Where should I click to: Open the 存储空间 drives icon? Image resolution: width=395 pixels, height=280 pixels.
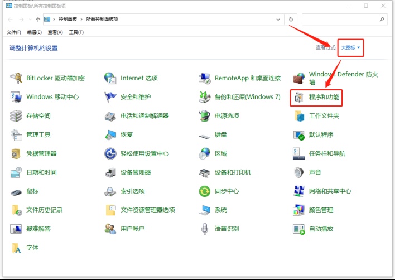point(16,116)
